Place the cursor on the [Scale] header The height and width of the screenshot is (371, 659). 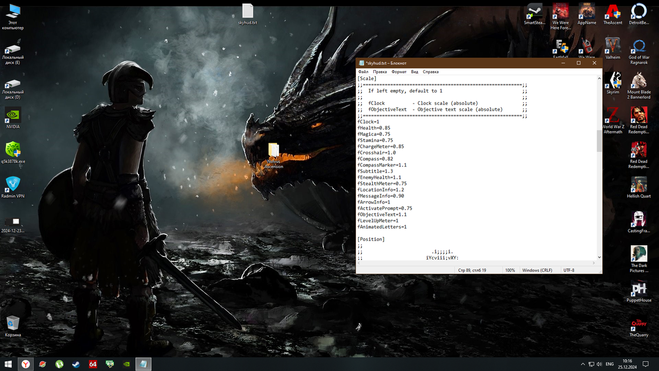click(367, 78)
